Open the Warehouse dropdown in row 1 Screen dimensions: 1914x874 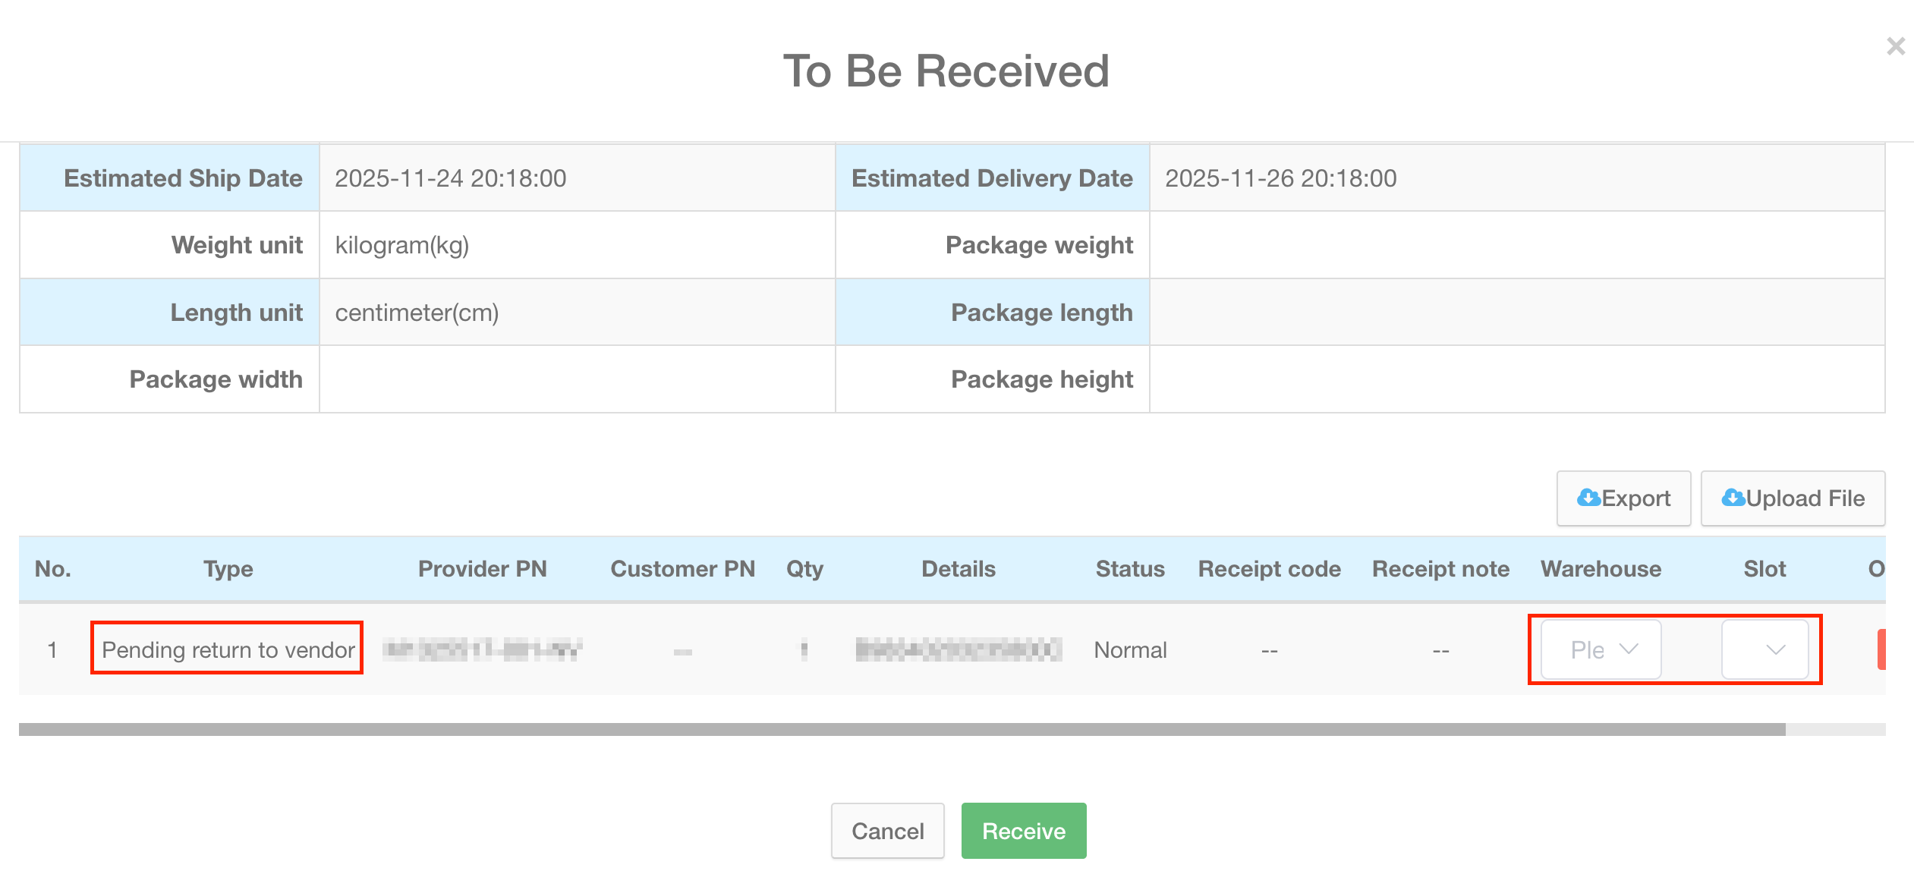[1601, 649]
